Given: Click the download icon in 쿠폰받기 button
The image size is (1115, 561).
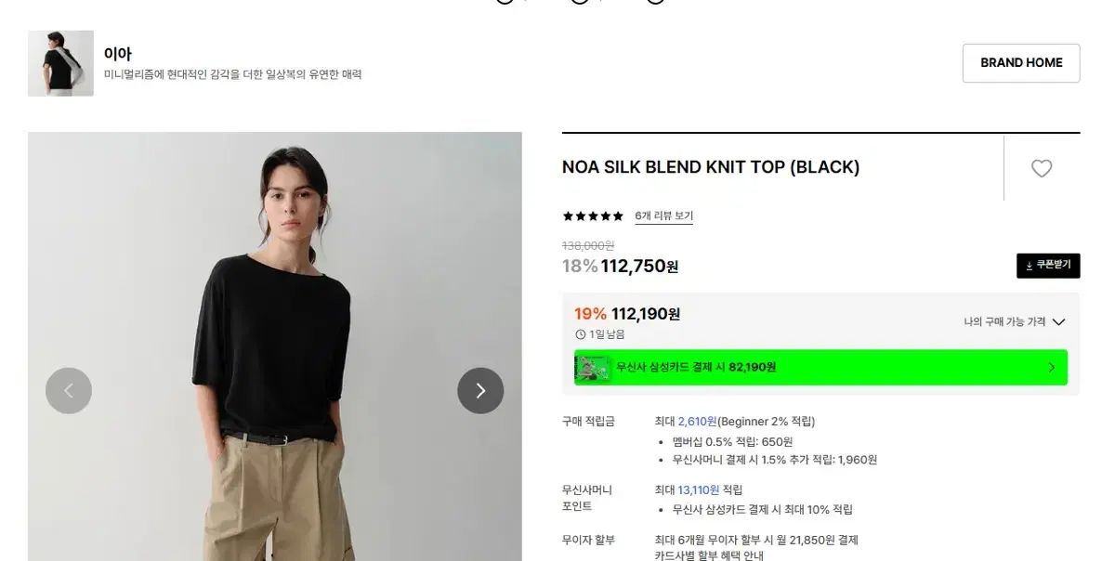Looking at the screenshot, I should (1030, 266).
